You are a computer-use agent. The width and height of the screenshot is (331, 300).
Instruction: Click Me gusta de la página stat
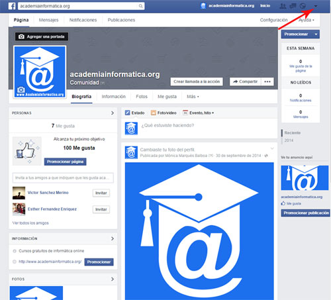point(301,66)
